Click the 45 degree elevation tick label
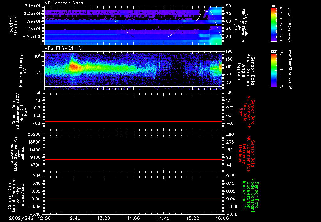 pyautogui.click(x=229, y=29)
